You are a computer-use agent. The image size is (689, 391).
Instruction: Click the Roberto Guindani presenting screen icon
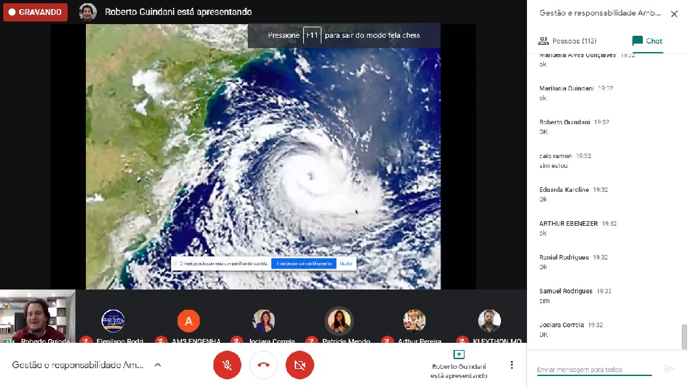pos(459,355)
